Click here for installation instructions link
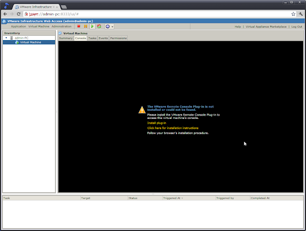Screen dimensions: 306x231 [173, 128]
